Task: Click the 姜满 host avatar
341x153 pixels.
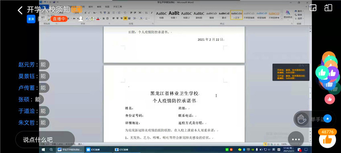Action: pyautogui.click(x=31, y=19)
